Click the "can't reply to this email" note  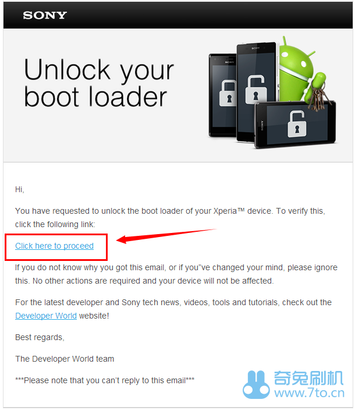tap(105, 380)
